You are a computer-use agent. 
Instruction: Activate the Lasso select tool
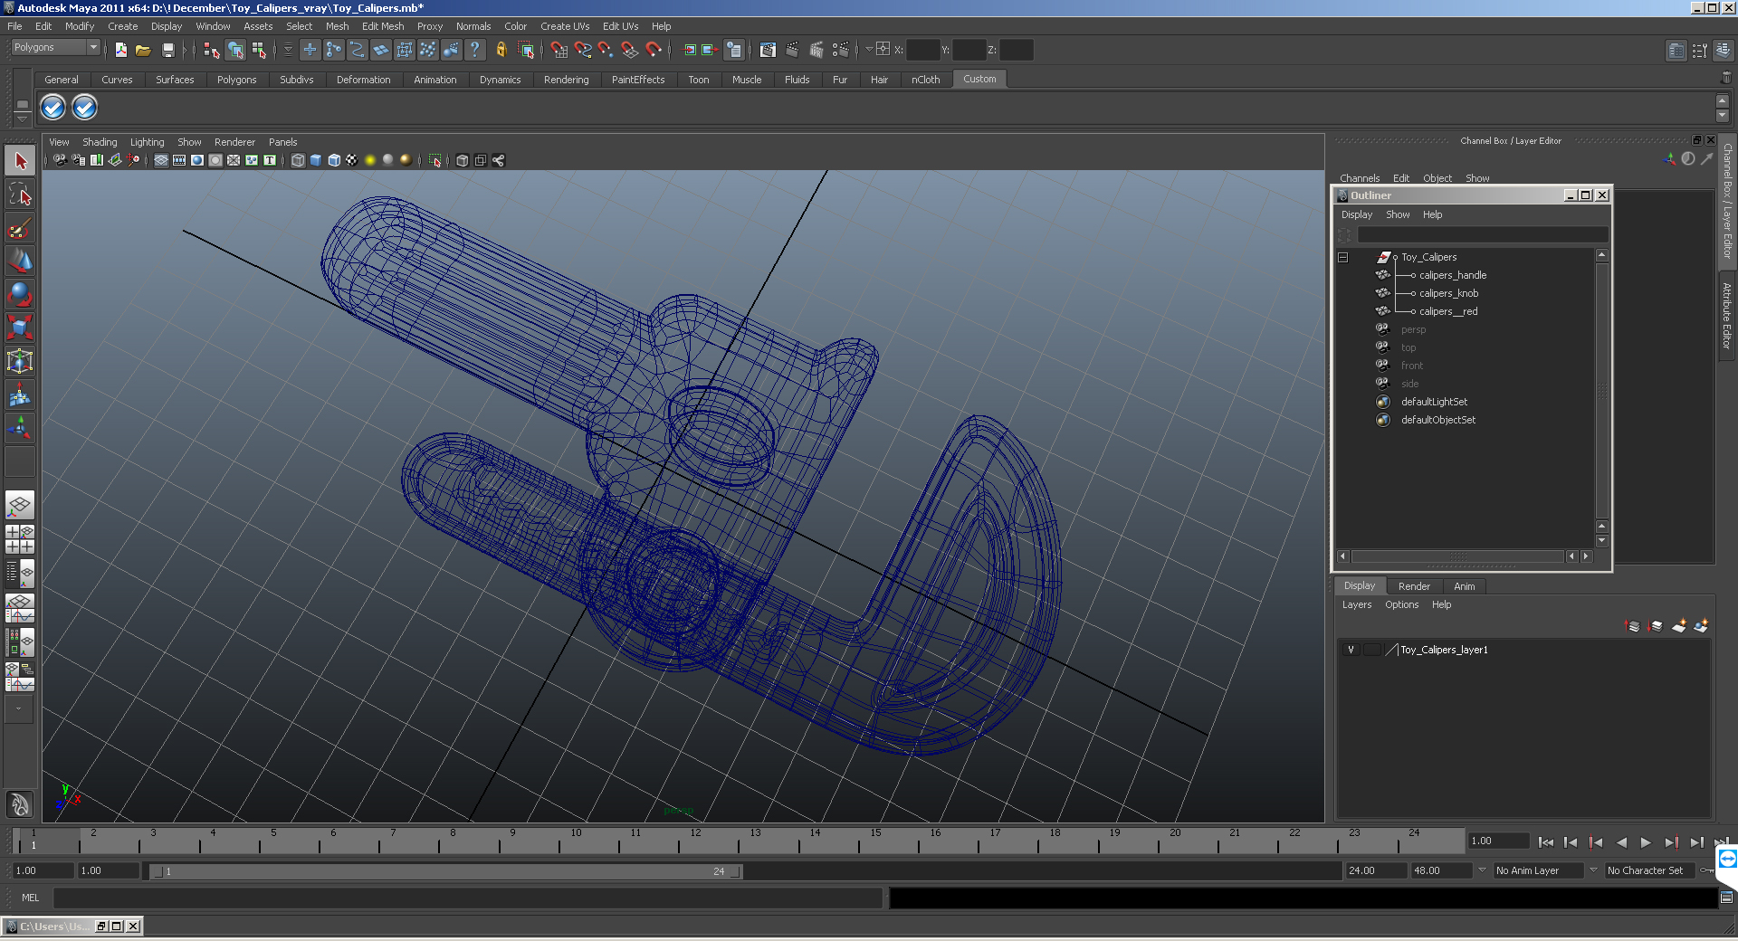pos(20,195)
